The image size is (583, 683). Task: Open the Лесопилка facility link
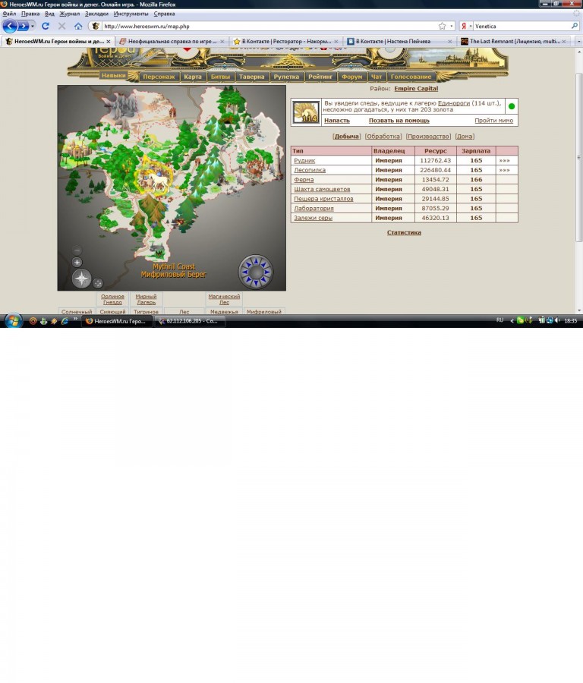[310, 170]
